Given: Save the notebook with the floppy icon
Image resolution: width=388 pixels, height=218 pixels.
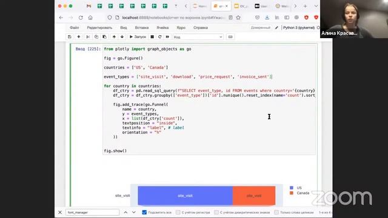Looking at the screenshot, I should [x=70, y=37].
